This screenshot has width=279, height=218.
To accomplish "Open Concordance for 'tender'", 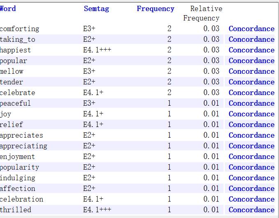I will 251,82.
